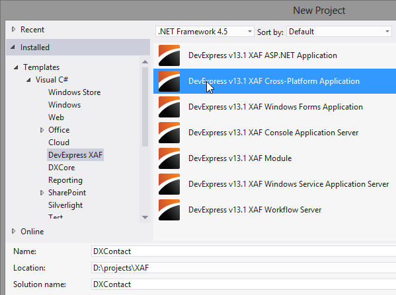Image resolution: width=396 pixels, height=295 pixels.
Task: Click the template tree scrollbar thumb
Action: click(x=145, y=107)
